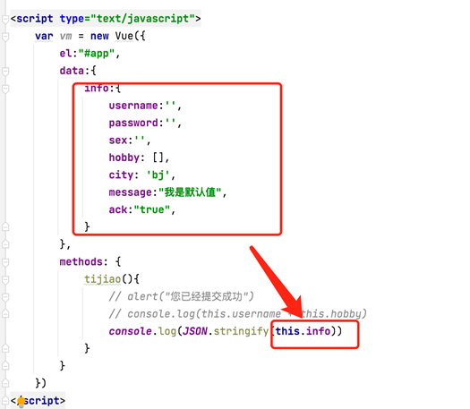This screenshot has height=409, width=470.
Task: Click fold end marker beside the final '})' line
Action: coord(5,383)
